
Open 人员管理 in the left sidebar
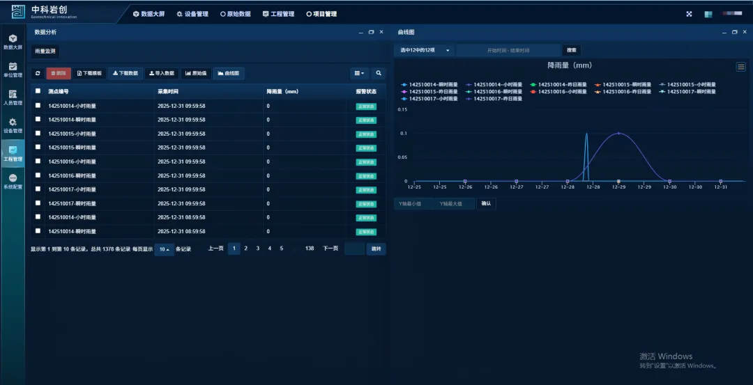pos(13,97)
